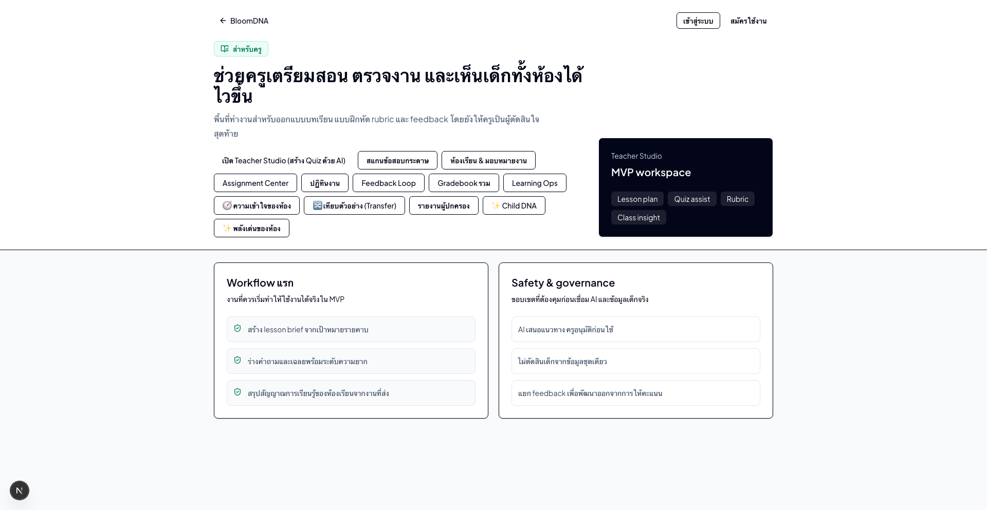Open สแกนข้อสอบกระดาษ
Image resolution: width=987 pixels, height=510 pixels.
pos(397,160)
